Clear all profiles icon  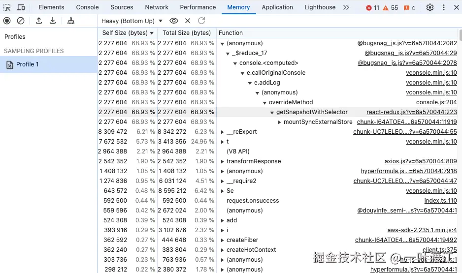click(x=21, y=21)
